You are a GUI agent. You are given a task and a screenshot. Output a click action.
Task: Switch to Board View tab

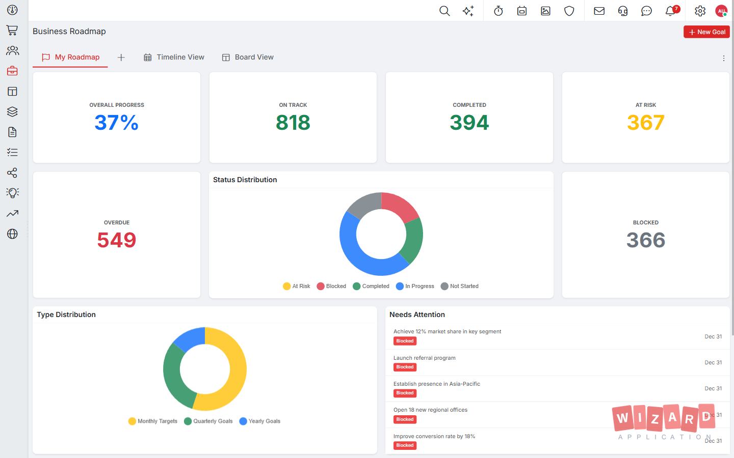[x=248, y=57]
